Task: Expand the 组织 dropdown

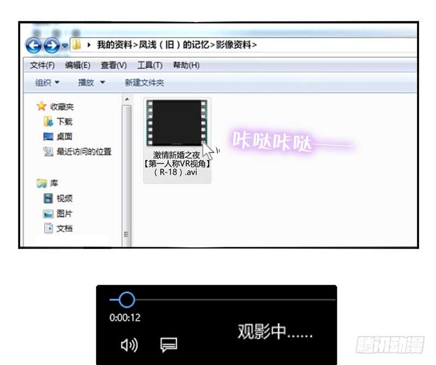Action: click(47, 83)
